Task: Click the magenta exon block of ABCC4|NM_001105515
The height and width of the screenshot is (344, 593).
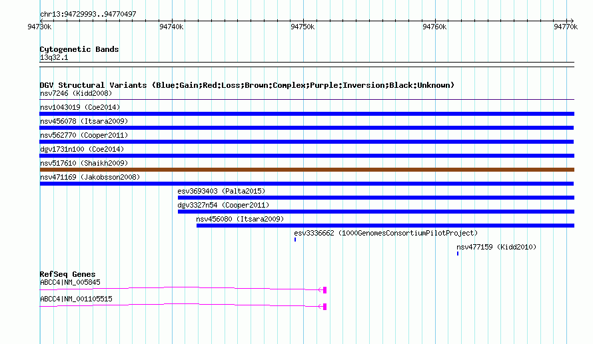Action: click(325, 307)
